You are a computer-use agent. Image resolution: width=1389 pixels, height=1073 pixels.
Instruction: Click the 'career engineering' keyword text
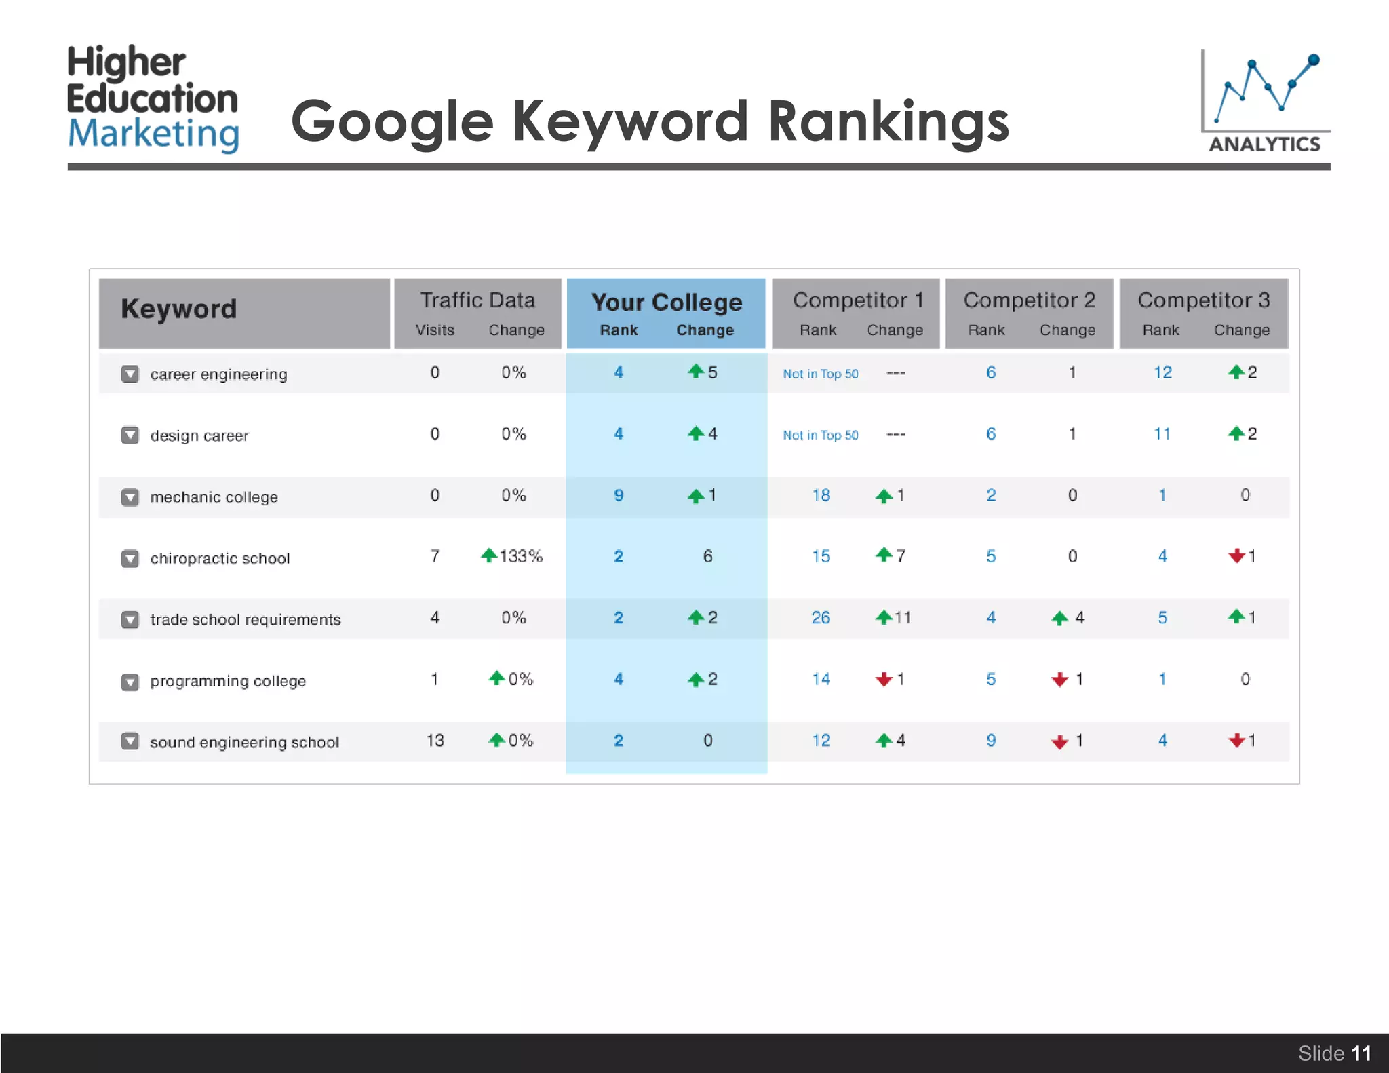point(218,374)
